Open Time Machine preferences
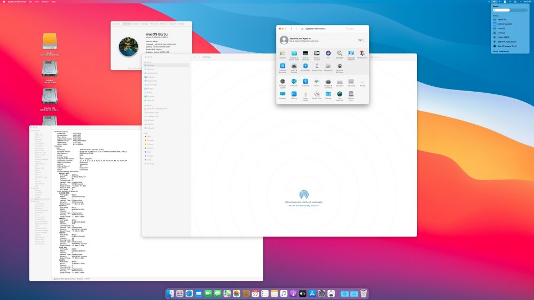534x300 pixels. click(x=340, y=96)
